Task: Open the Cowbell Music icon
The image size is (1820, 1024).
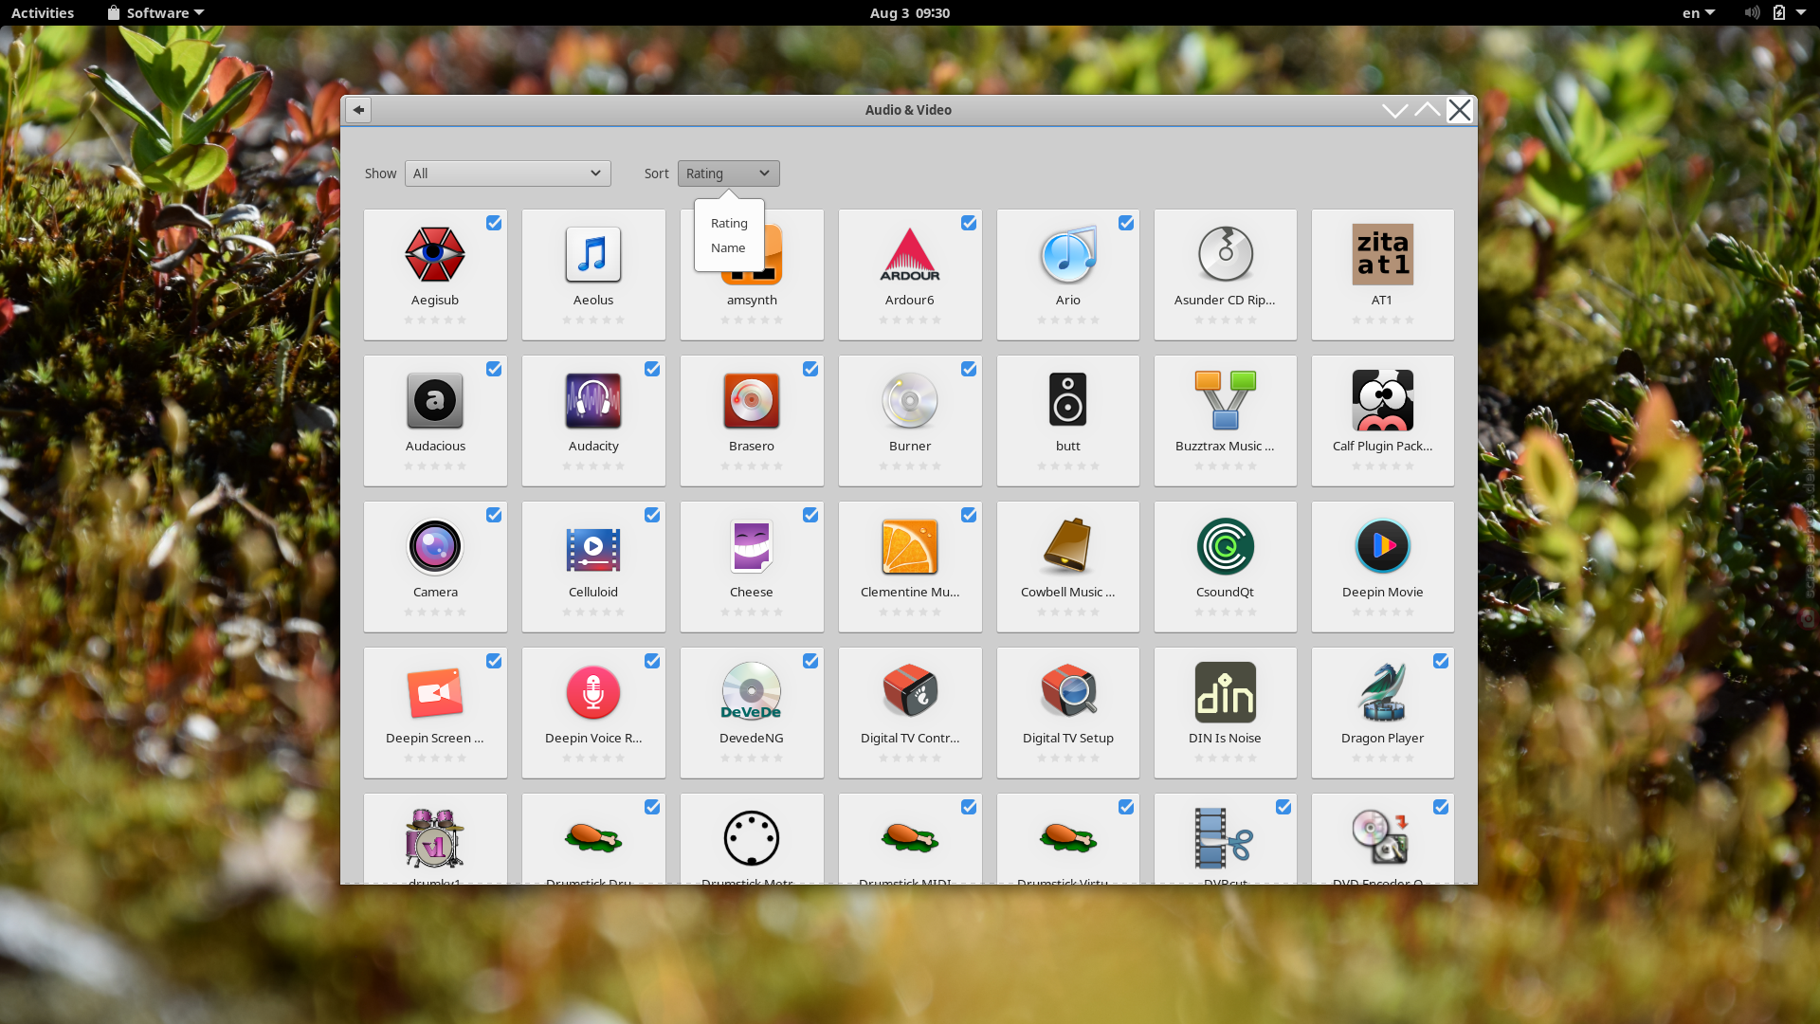Action: (x=1068, y=546)
